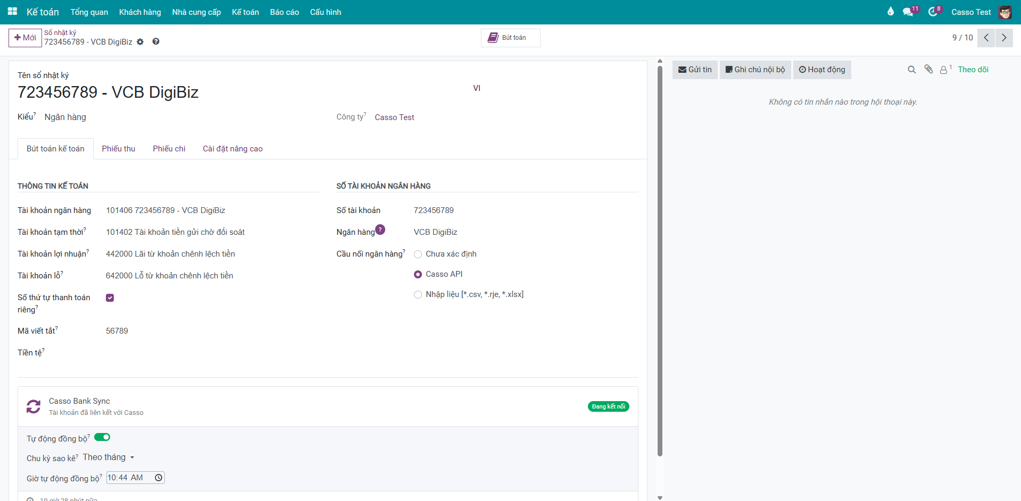Click the paperclip attachments icon
Viewport: 1021px width, 501px height.
928,69
